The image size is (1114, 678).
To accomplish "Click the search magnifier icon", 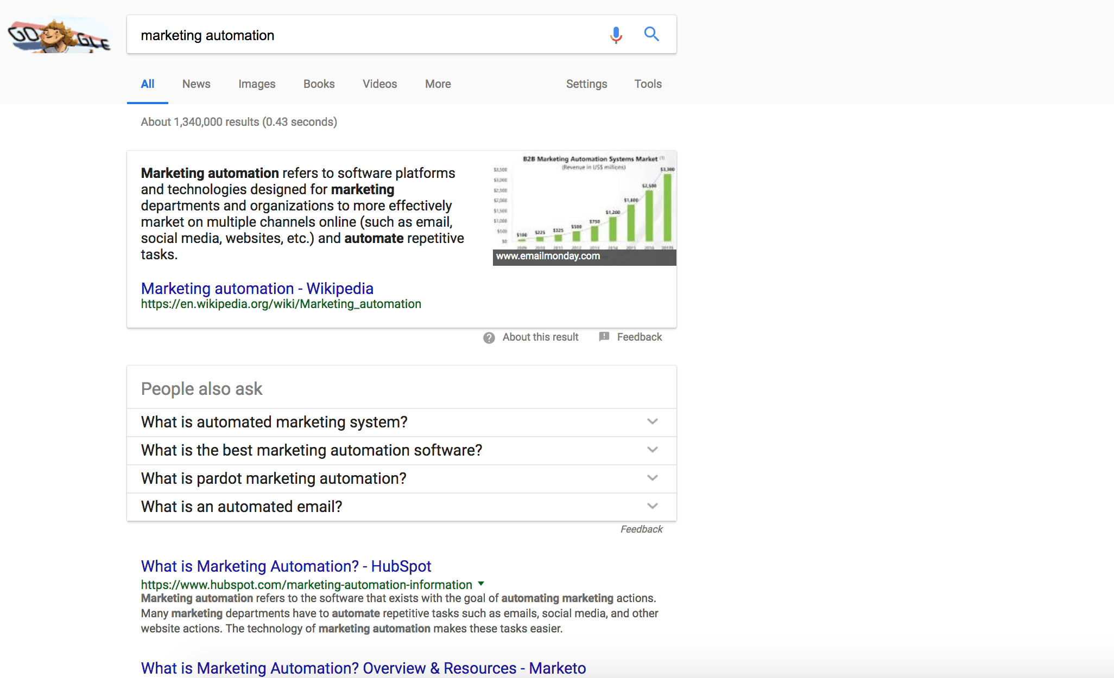I will (x=651, y=34).
